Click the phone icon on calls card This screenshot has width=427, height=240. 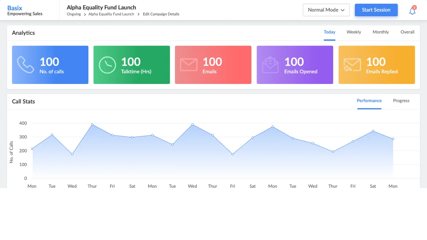tap(26, 65)
